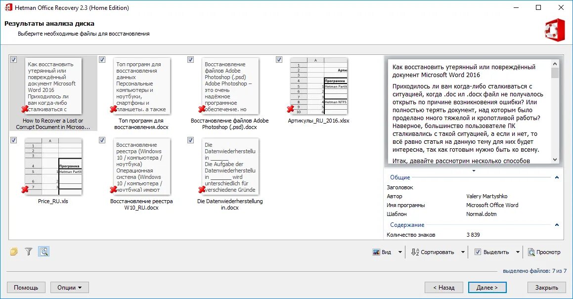Select the How to Recover a Lost document thumbnail

pyautogui.click(x=53, y=86)
